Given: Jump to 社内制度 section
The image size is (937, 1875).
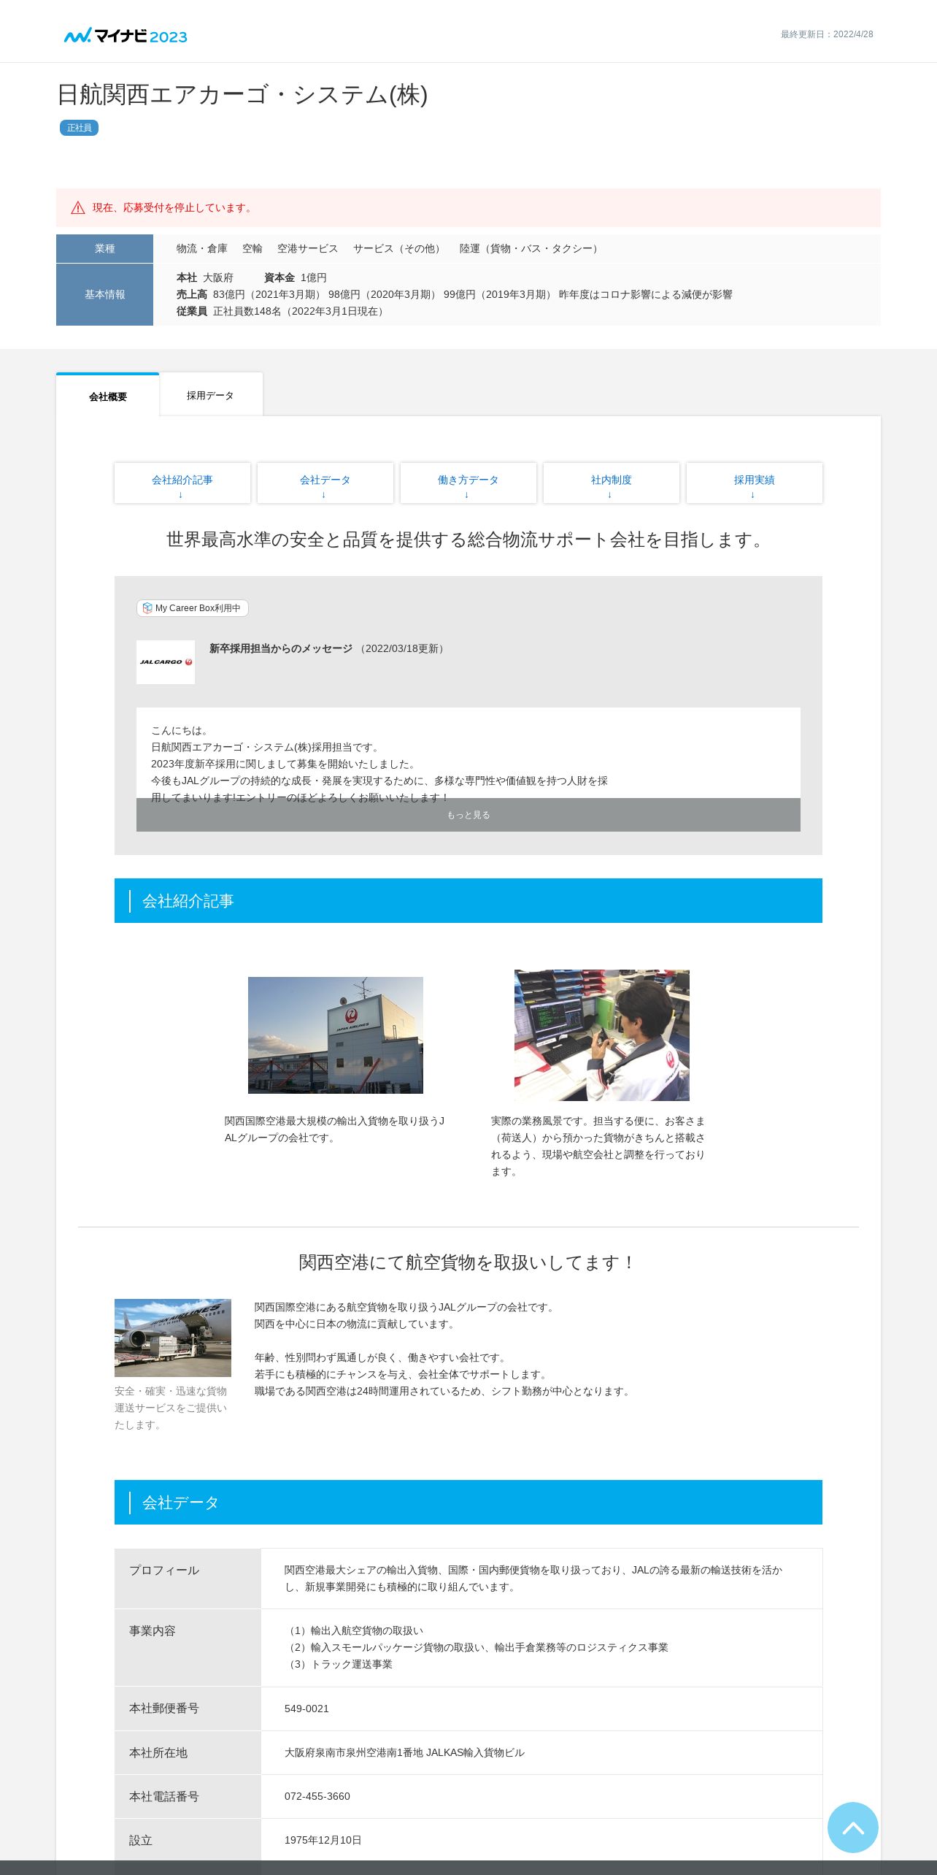Looking at the screenshot, I should [x=612, y=483].
